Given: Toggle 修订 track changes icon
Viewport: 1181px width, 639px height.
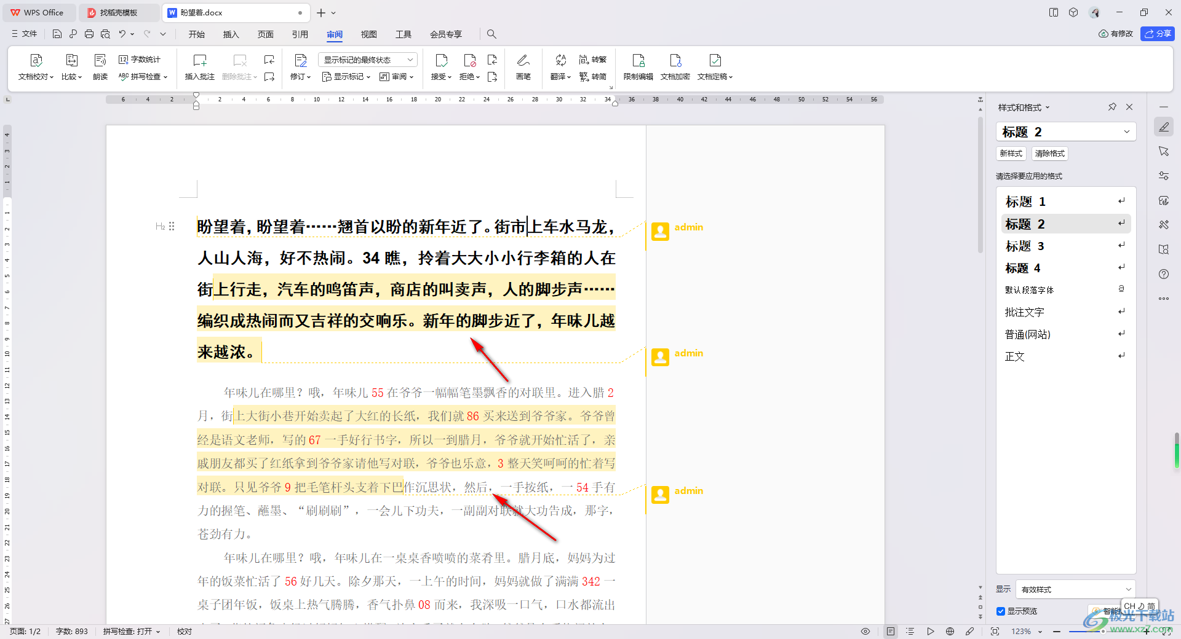Looking at the screenshot, I should (x=301, y=60).
